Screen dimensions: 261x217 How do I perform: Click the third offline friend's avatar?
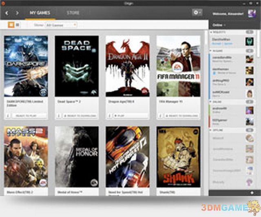tap(250, 160)
